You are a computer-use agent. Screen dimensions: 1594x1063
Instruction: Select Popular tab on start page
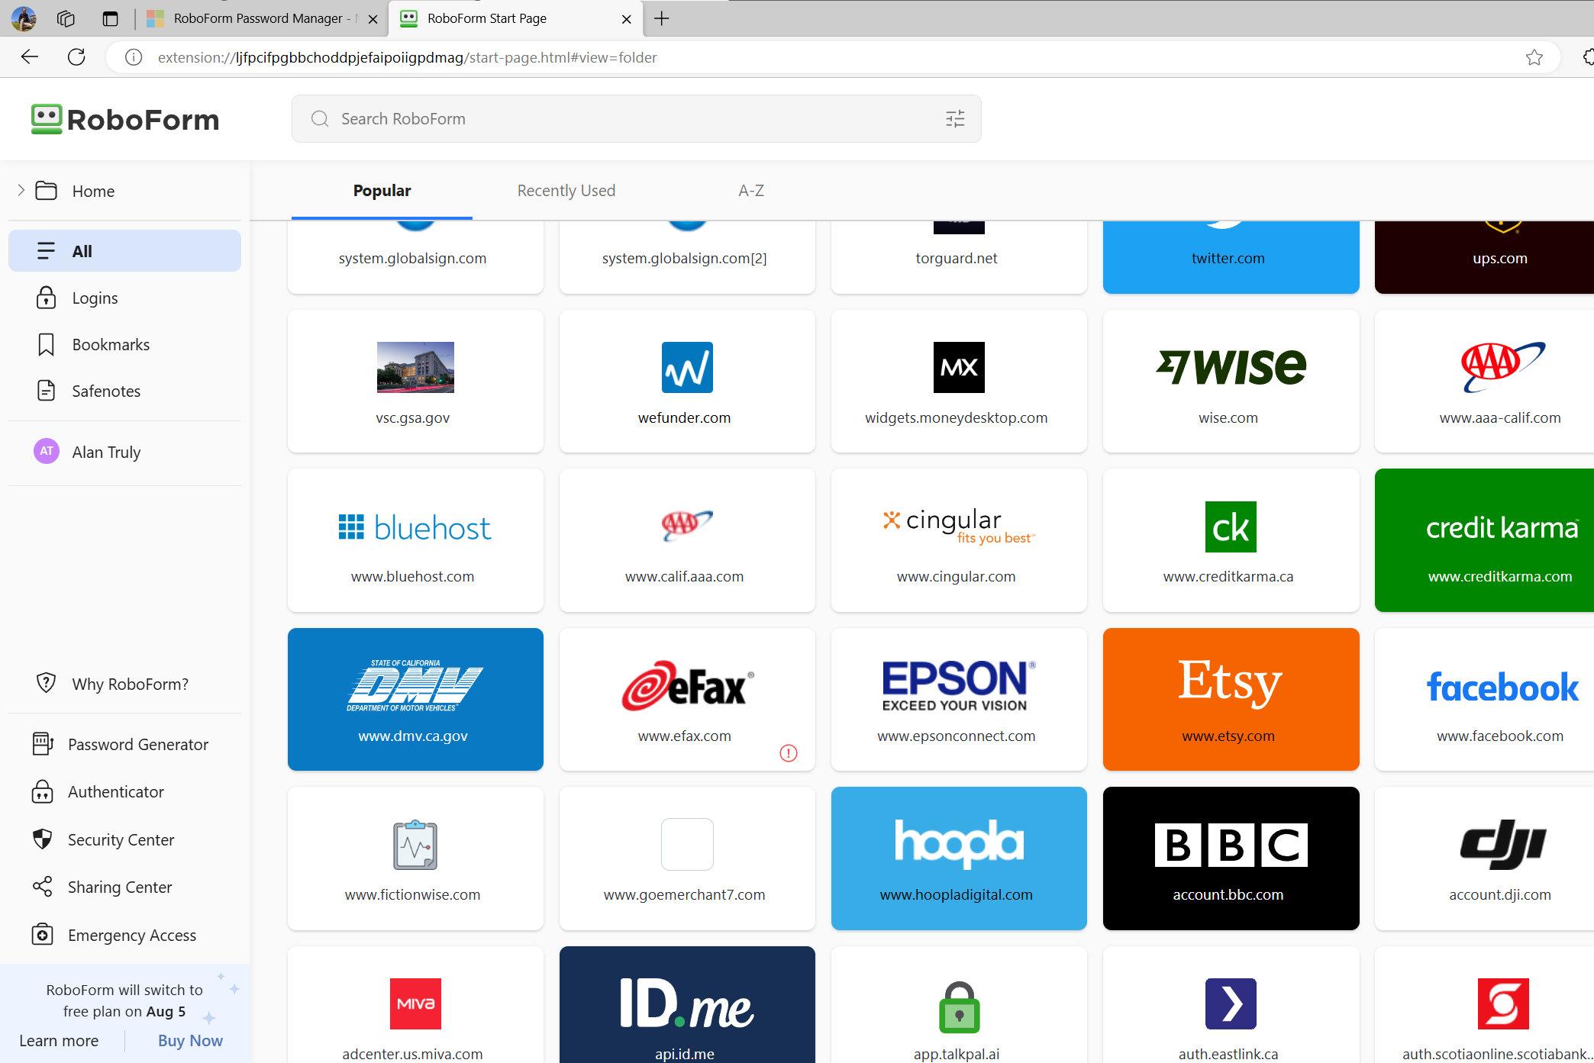click(382, 191)
